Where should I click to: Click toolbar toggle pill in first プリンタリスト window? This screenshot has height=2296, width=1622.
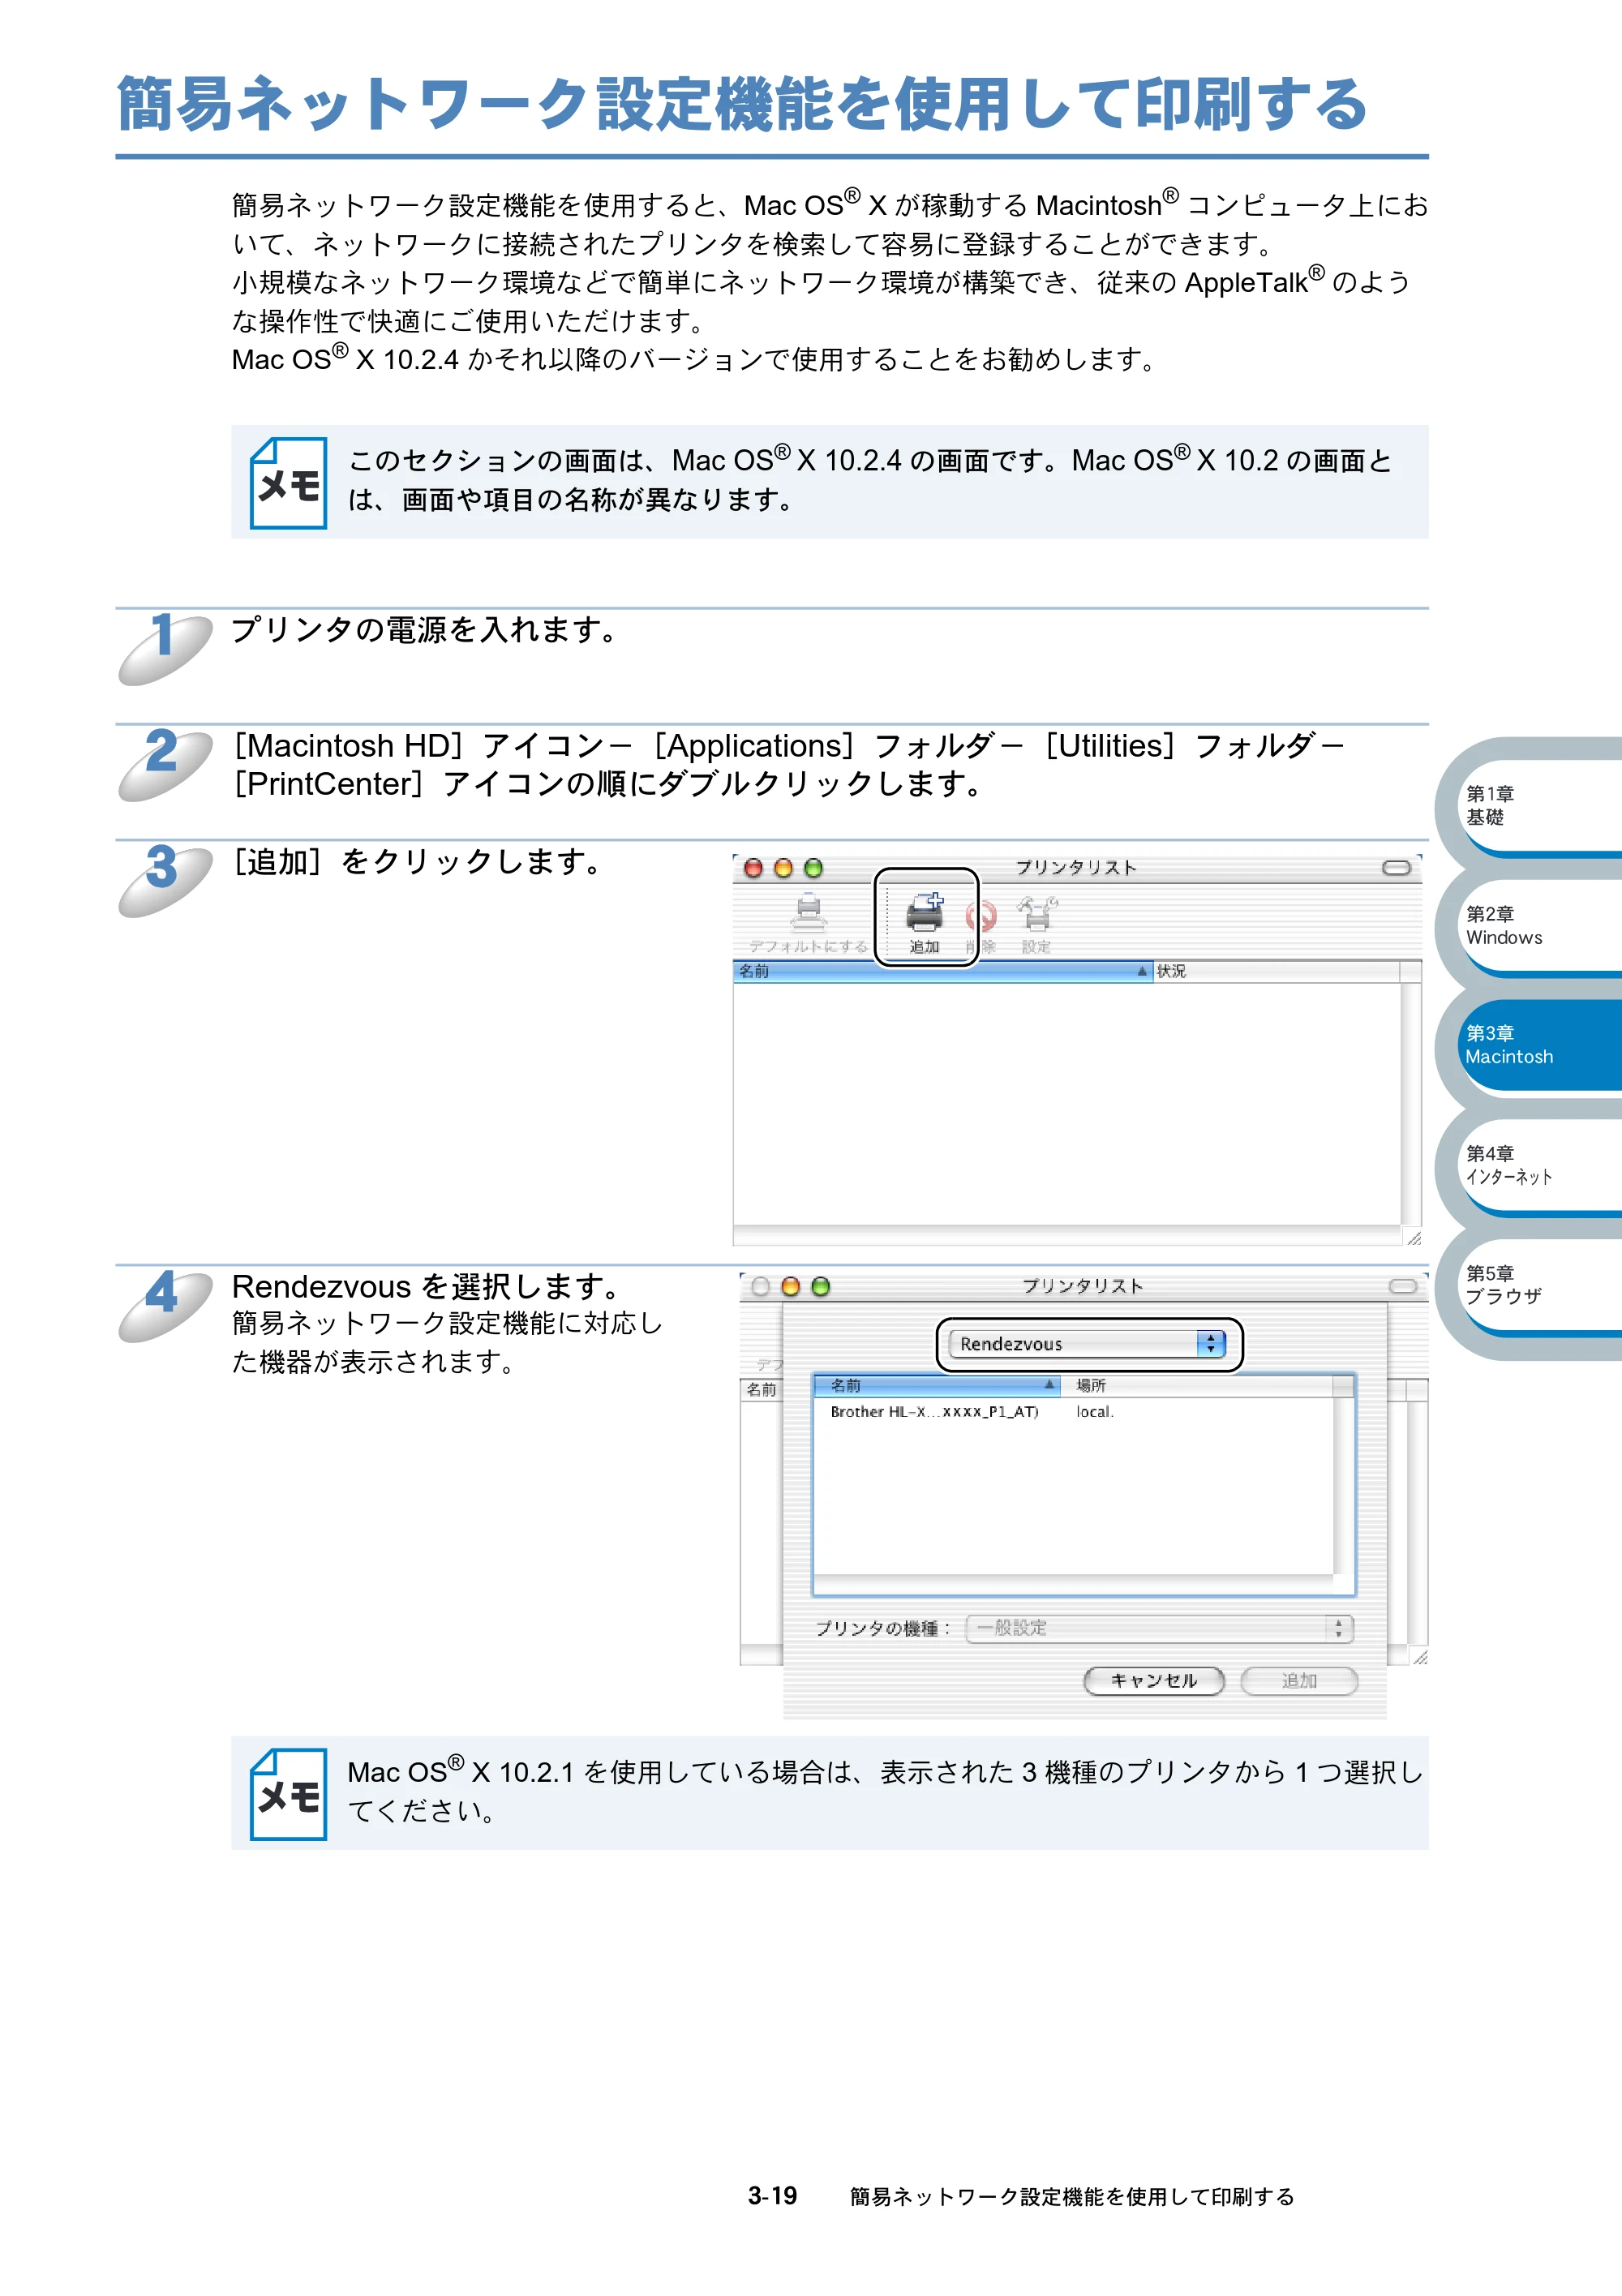click(x=1396, y=867)
